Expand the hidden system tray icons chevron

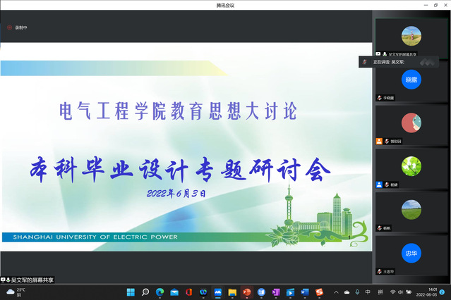335,292
